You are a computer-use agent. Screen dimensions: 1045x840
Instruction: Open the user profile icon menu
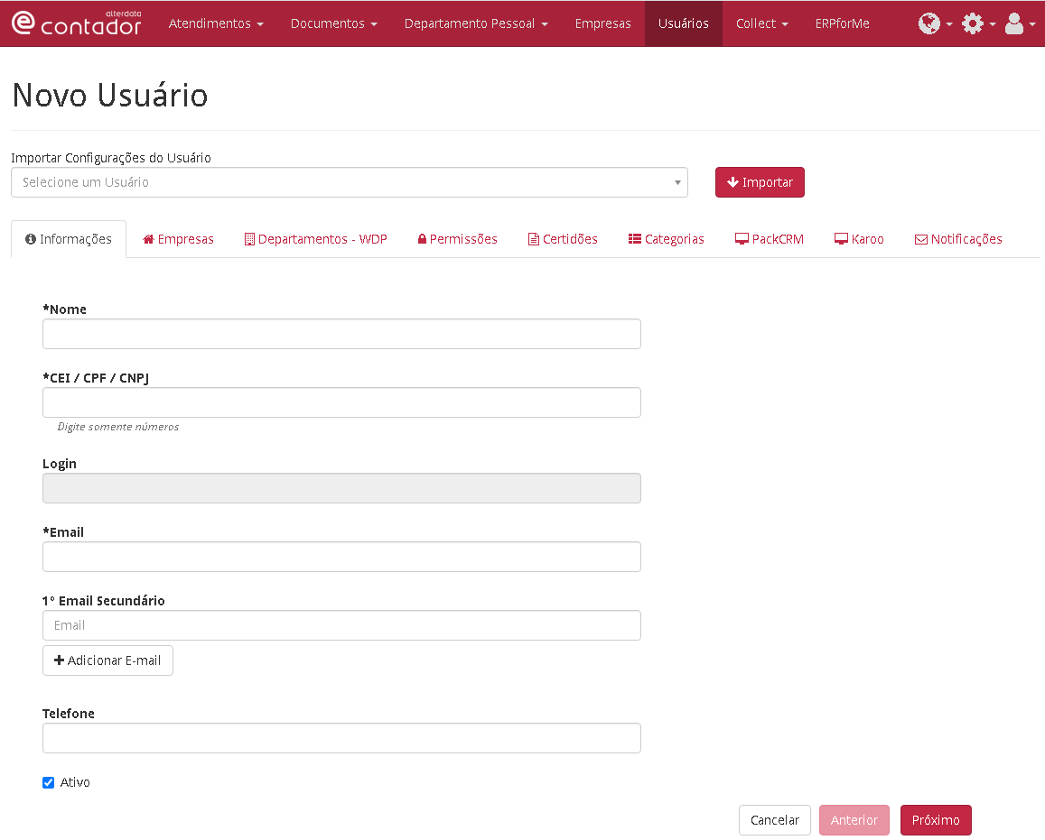point(1019,23)
